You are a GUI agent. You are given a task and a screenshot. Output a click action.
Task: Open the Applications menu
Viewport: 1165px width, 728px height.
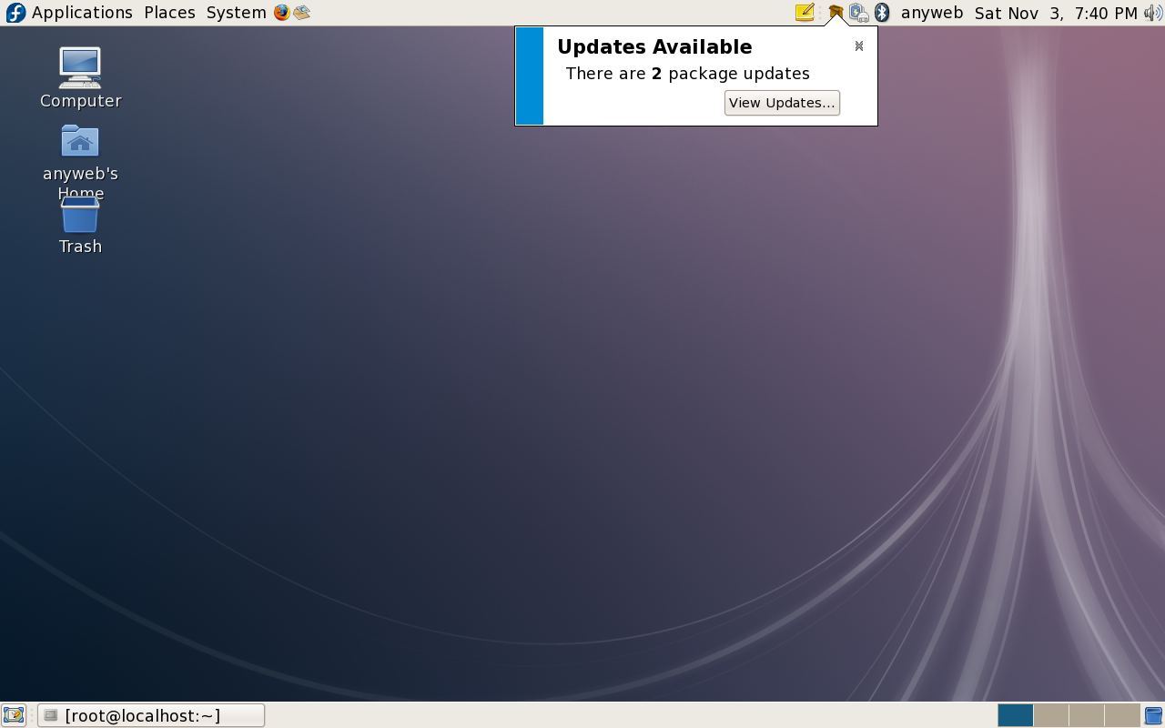click(x=82, y=13)
